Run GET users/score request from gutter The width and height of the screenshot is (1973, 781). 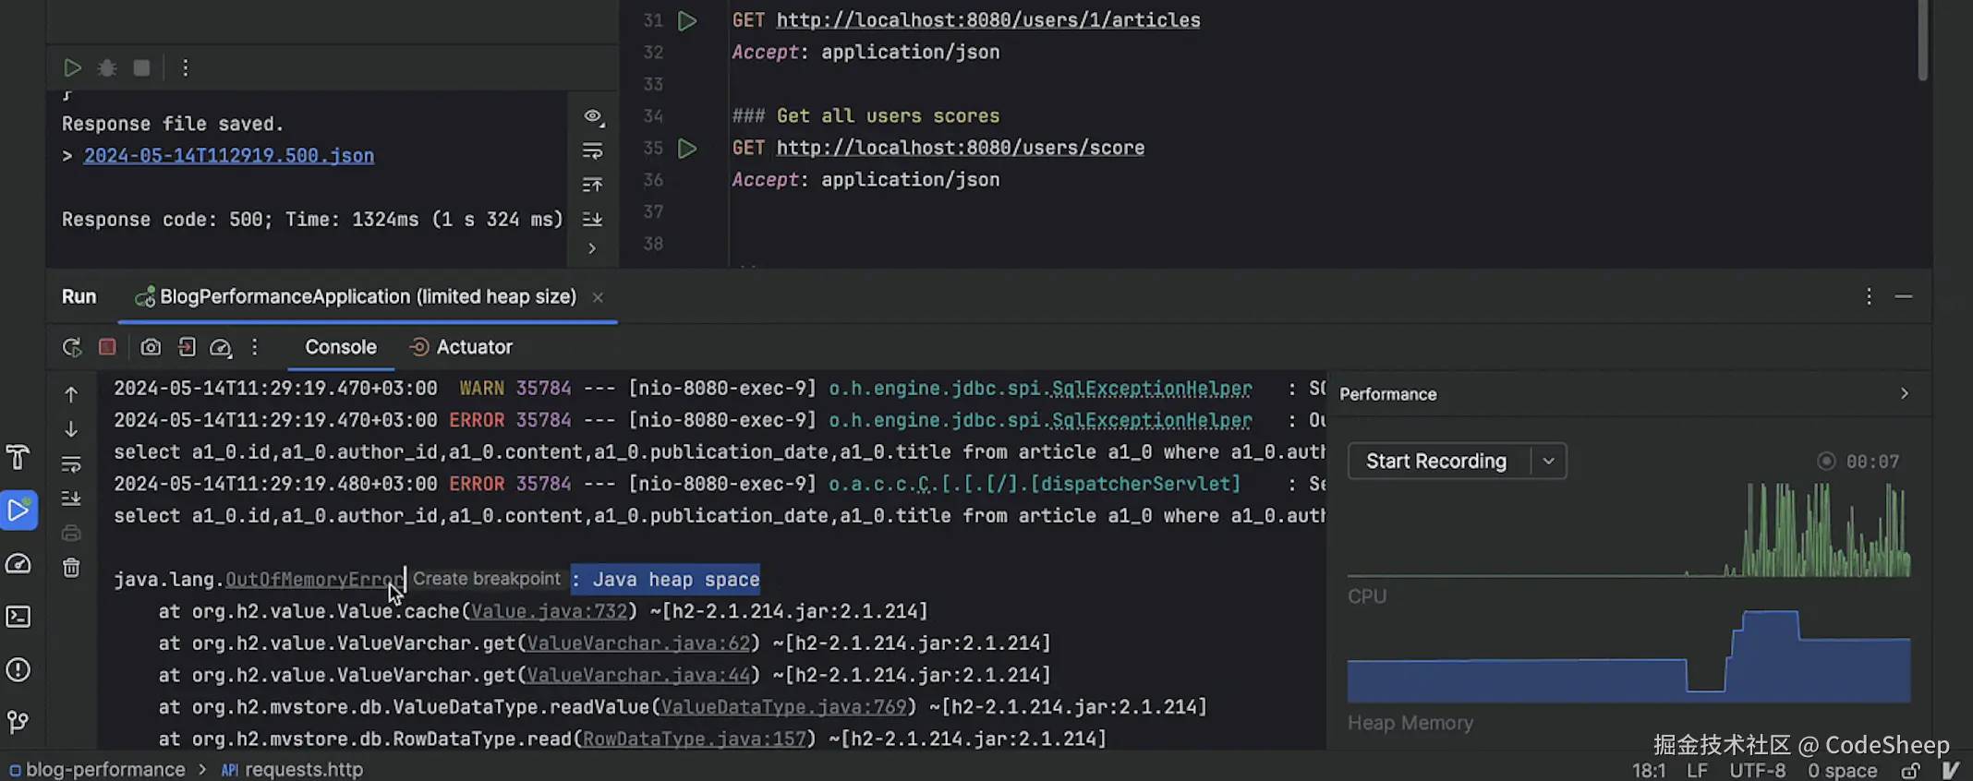click(687, 148)
